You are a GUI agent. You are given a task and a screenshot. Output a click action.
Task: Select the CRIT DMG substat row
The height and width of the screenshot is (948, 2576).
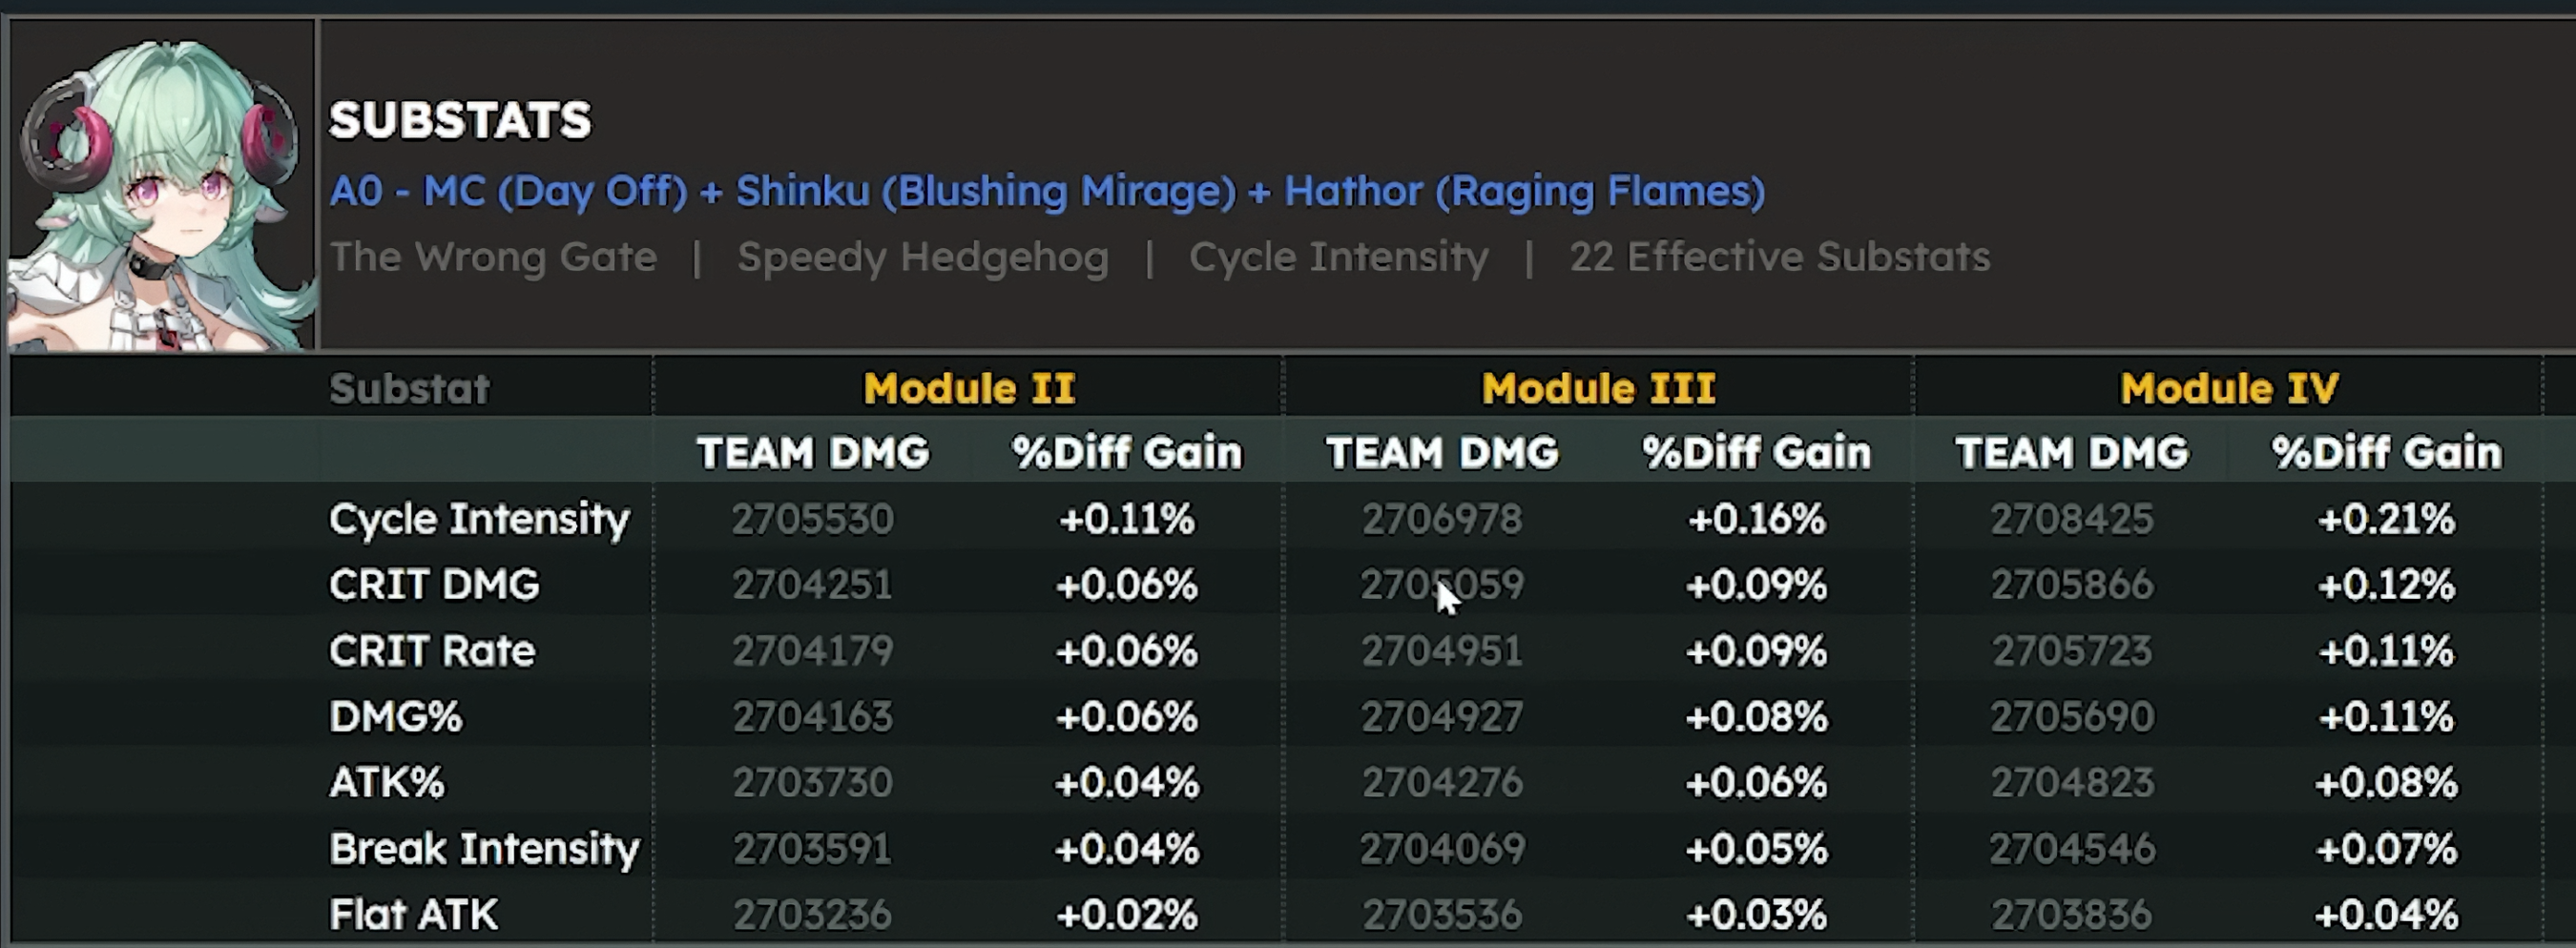(1277, 584)
